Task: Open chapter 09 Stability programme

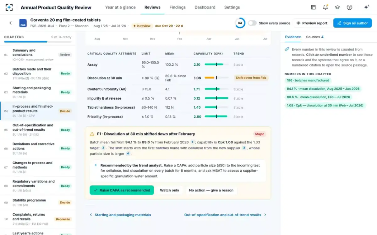Action: [x=38, y=202]
